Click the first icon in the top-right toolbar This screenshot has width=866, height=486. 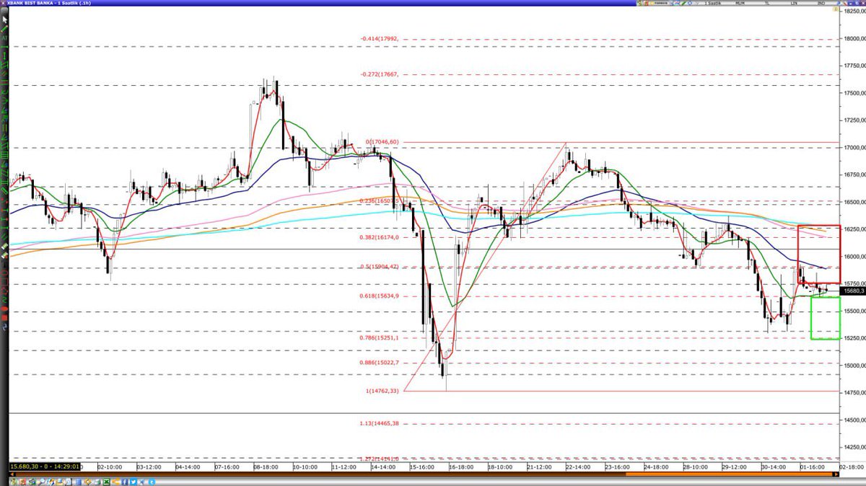point(639,4)
